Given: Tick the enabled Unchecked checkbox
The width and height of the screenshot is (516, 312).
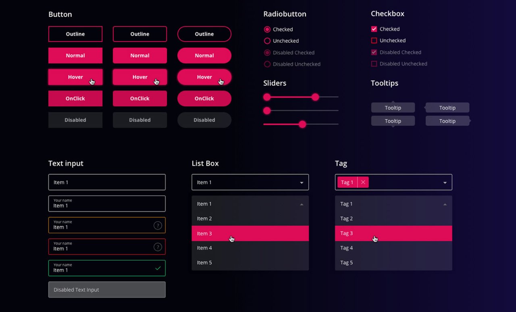Looking at the screenshot, I should click(x=374, y=40).
